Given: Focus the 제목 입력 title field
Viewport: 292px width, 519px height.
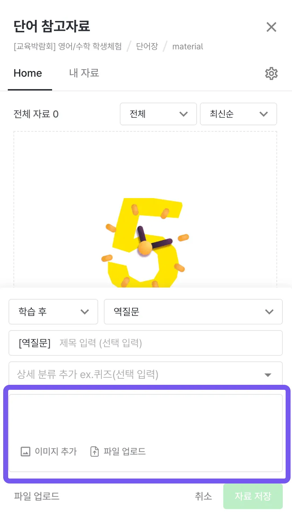Looking at the screenshot, I should 167,343.
